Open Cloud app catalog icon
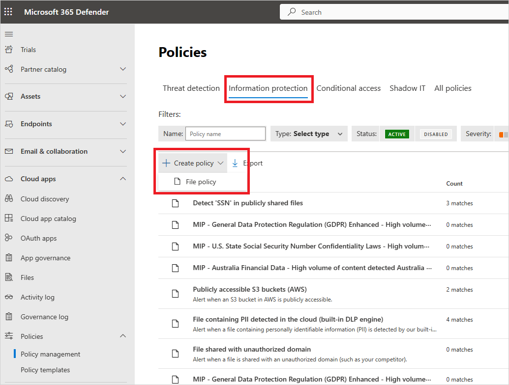Image resolution: width=509 pixels, height=385 pixels. click(x=9, y=219)
